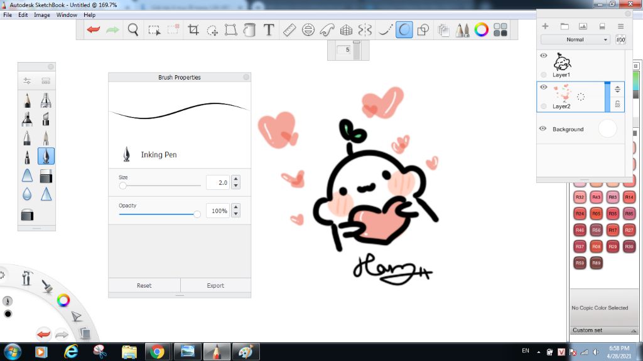Increase Opacity with up stepper arrow

click(x=235, y=207)
